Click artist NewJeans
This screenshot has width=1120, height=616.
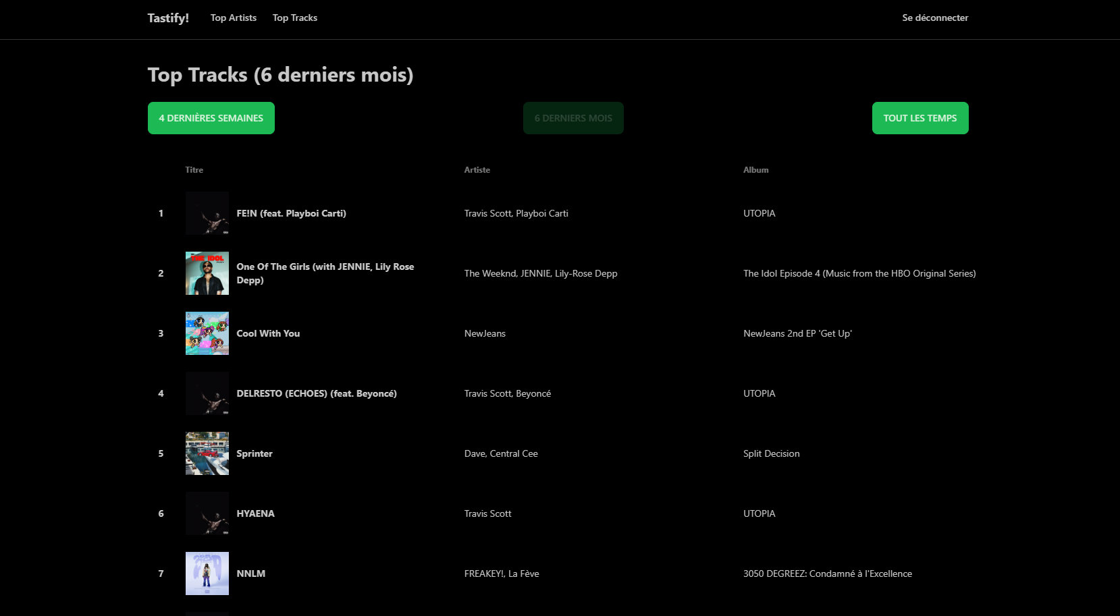coord(485,333)
